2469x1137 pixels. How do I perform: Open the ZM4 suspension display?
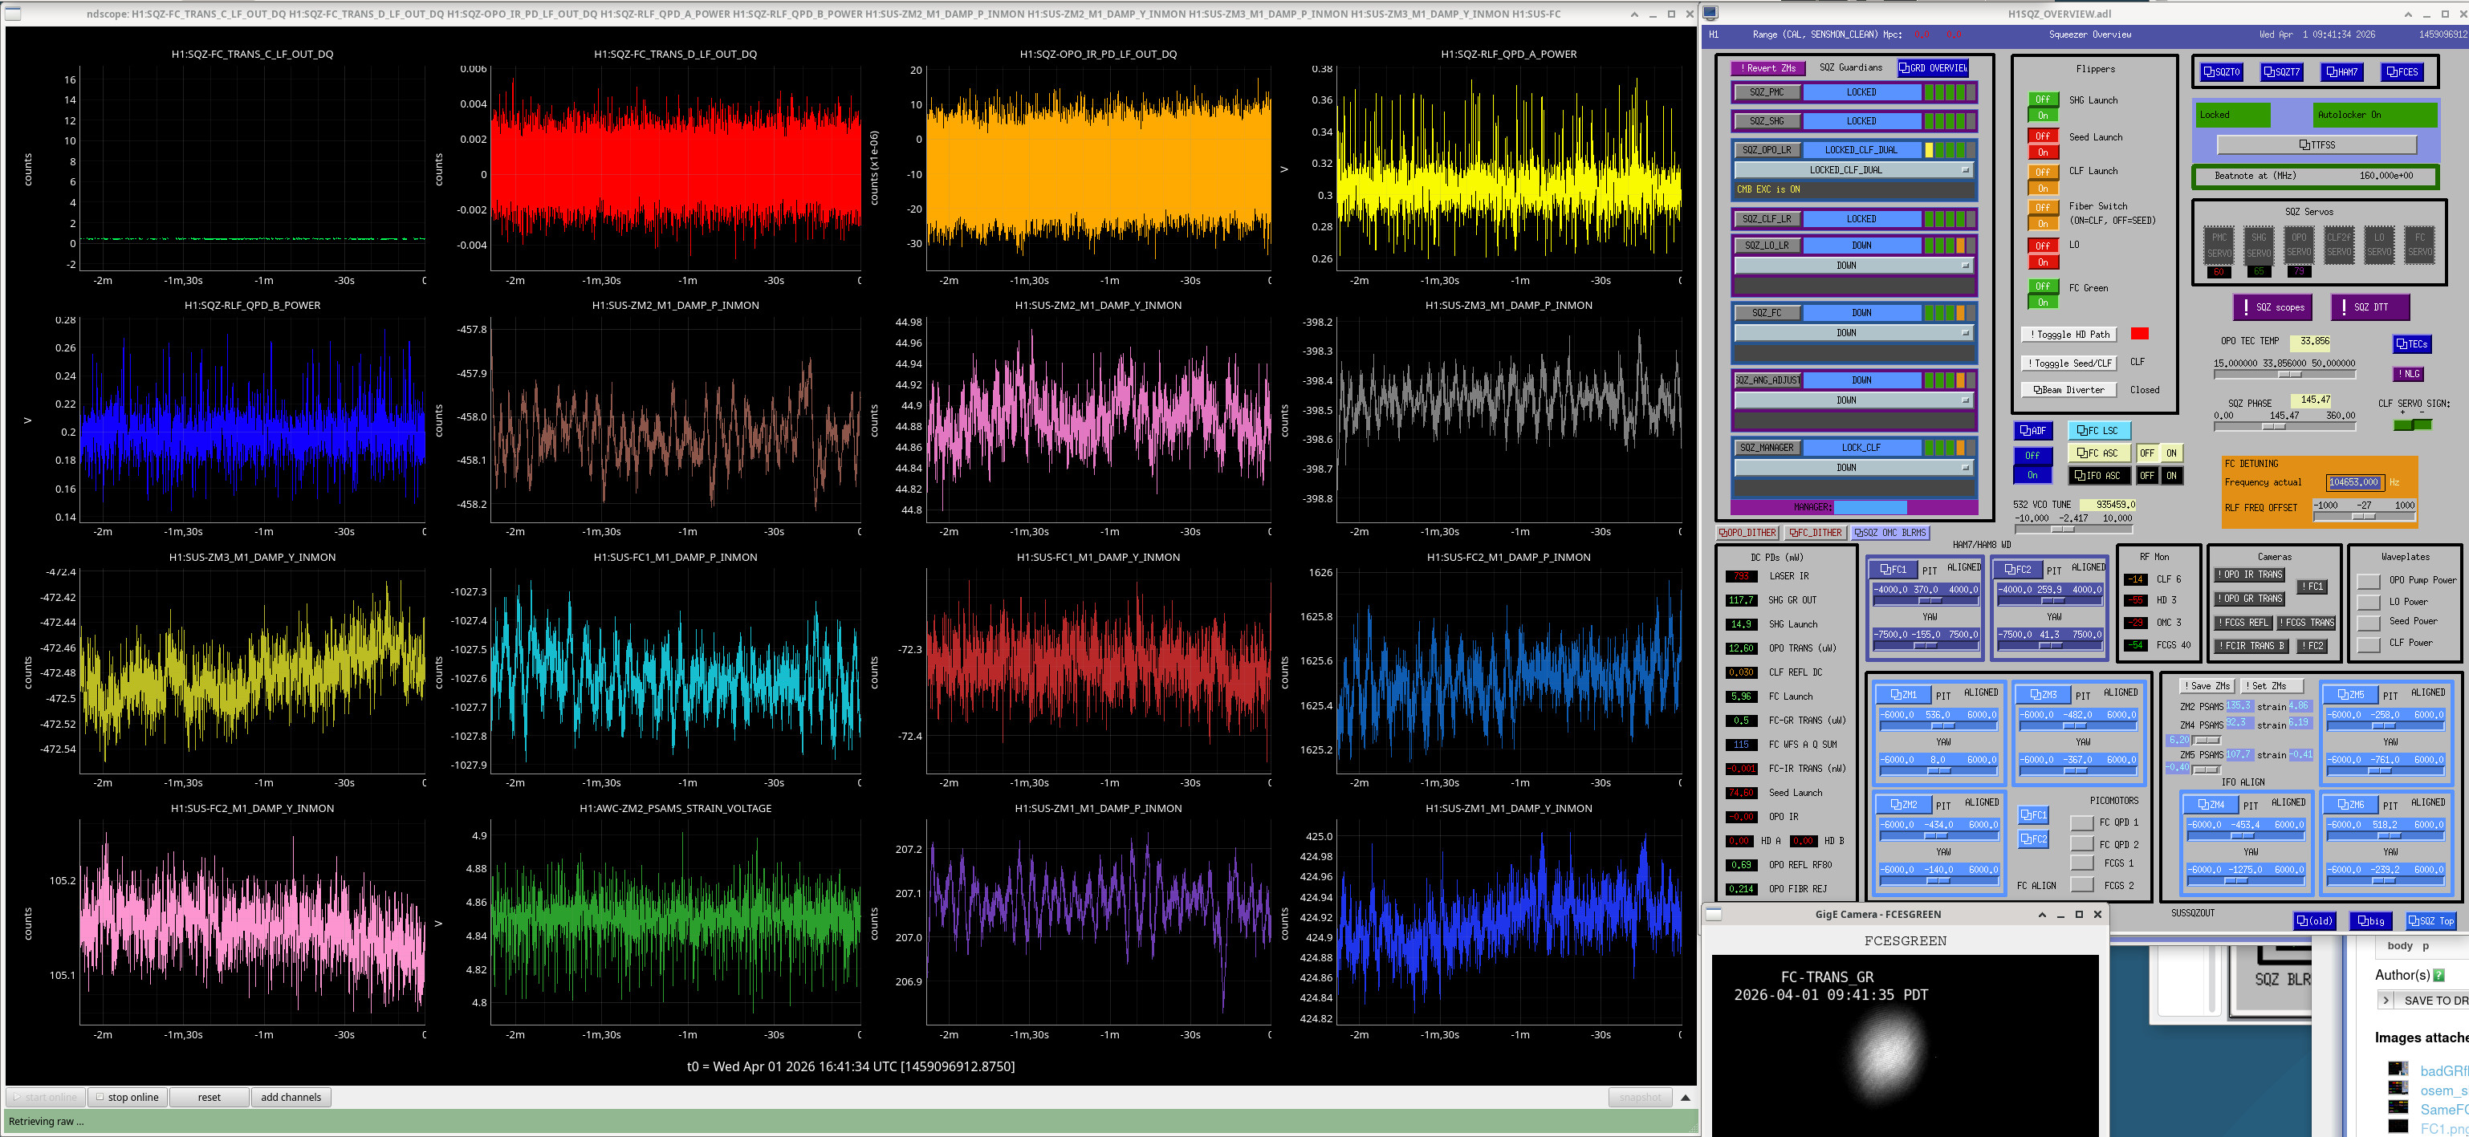pos(2211,805)
